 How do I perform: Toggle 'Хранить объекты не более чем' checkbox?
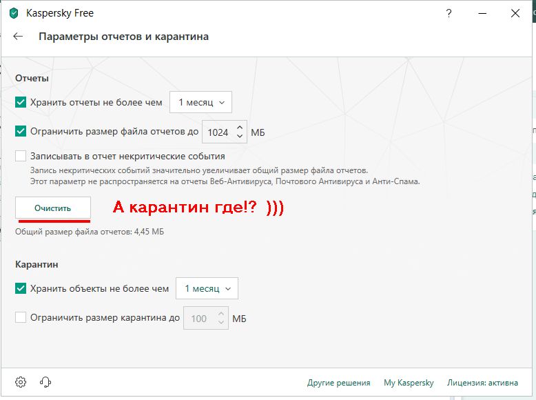pos(21,288)
